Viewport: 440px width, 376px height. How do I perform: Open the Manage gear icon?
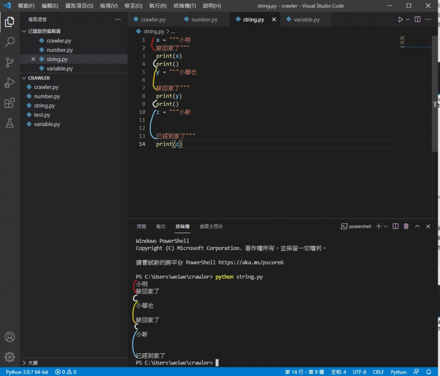click(9, 357)
